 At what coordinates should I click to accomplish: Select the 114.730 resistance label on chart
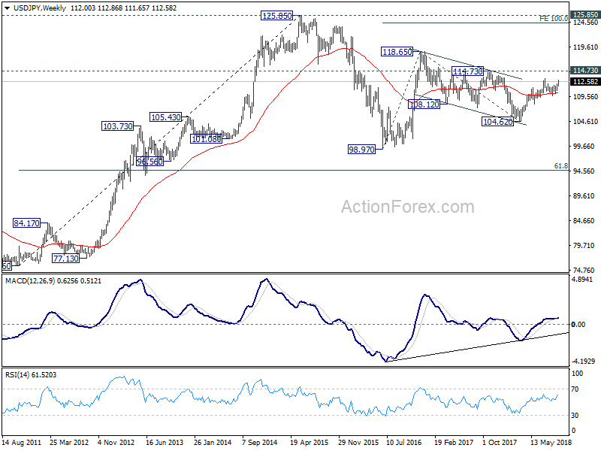[x=467, y=71]
